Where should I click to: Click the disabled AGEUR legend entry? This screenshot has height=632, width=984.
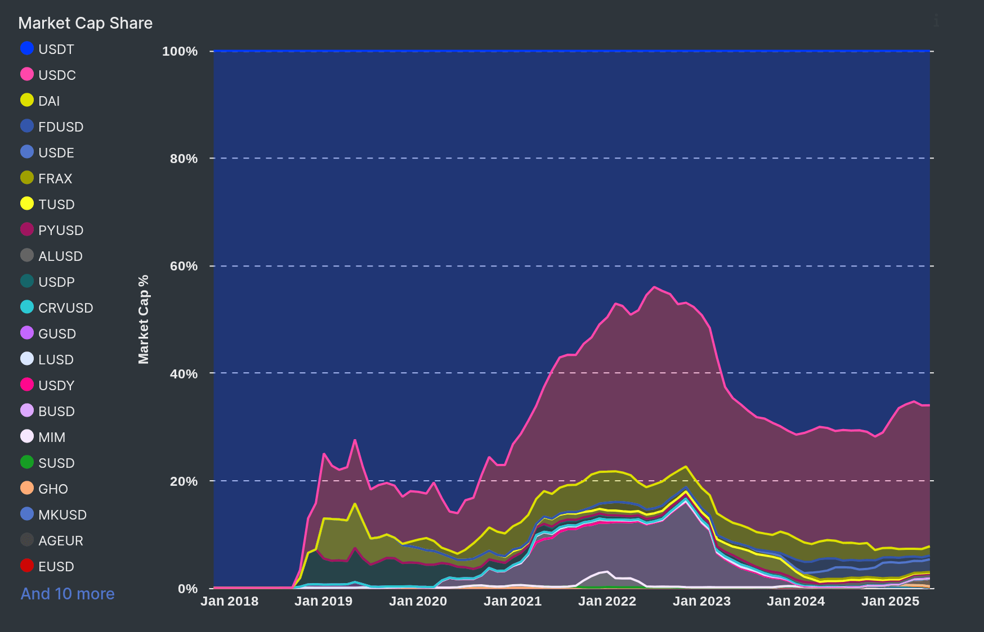point(60,540)
